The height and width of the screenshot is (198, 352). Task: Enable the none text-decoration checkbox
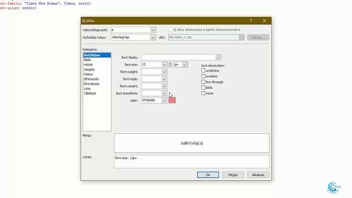(203, 93)
